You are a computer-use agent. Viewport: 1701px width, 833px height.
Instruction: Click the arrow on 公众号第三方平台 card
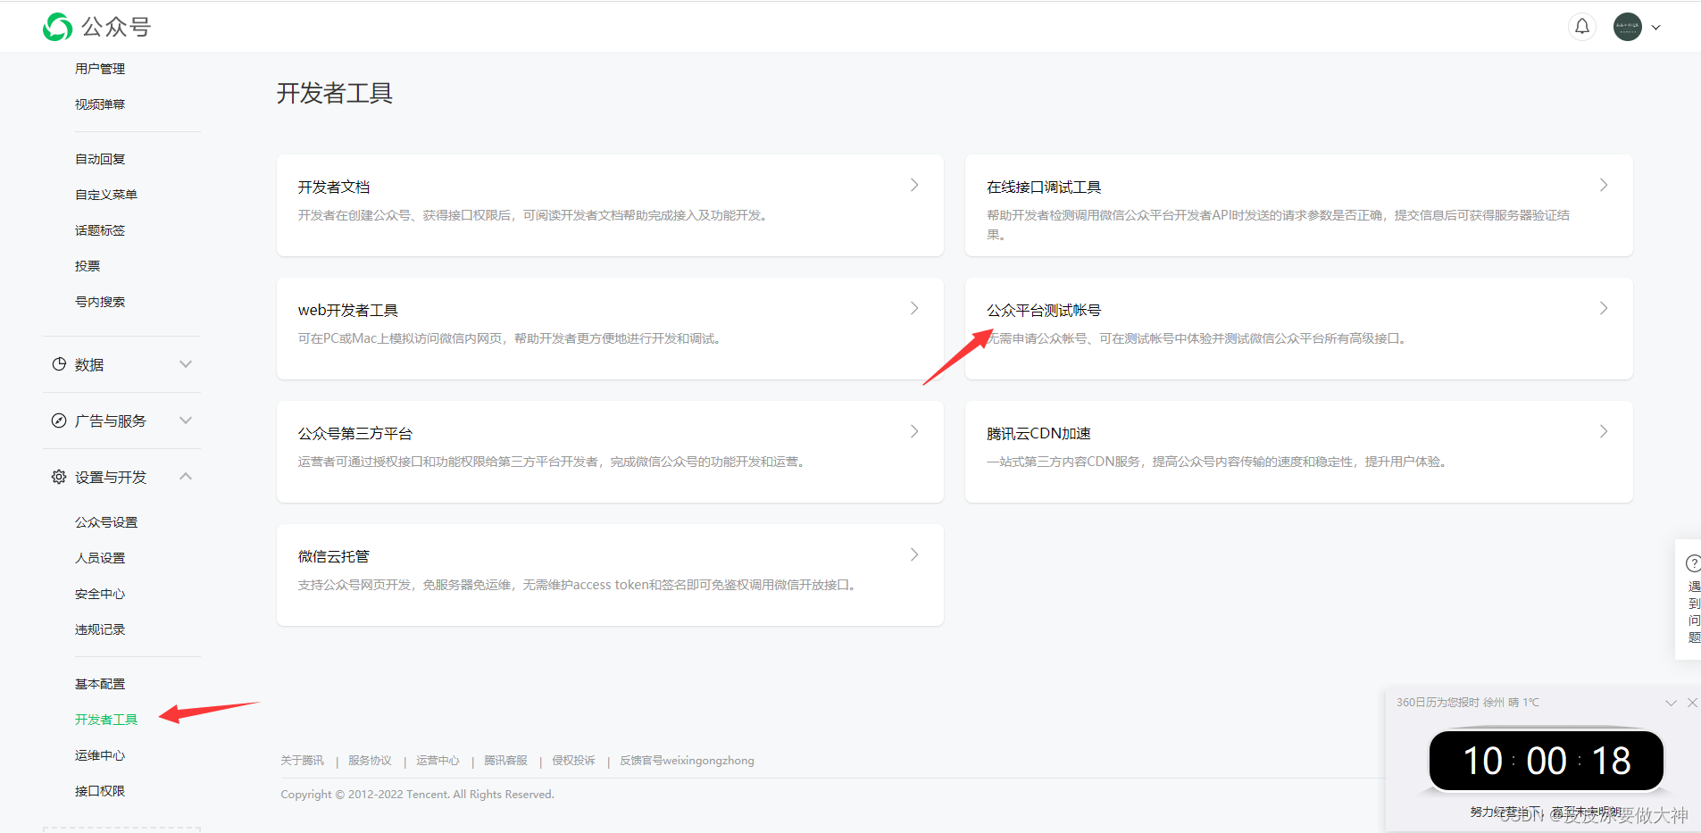click(914, 431)
